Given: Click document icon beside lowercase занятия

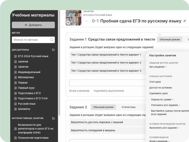Looking at the screenshot, I should [x=15, y=62].
